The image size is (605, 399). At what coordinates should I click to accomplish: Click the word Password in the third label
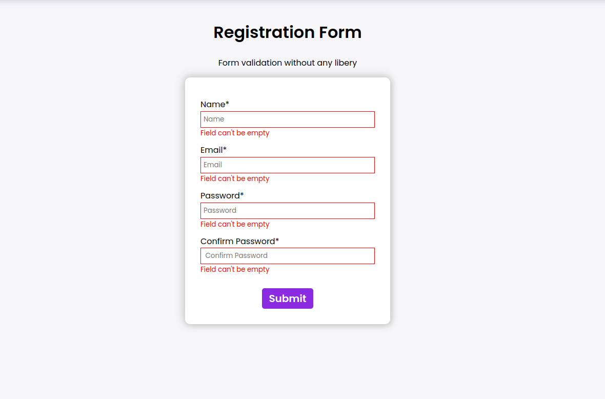pyautogui.click(x=219, y=196)
